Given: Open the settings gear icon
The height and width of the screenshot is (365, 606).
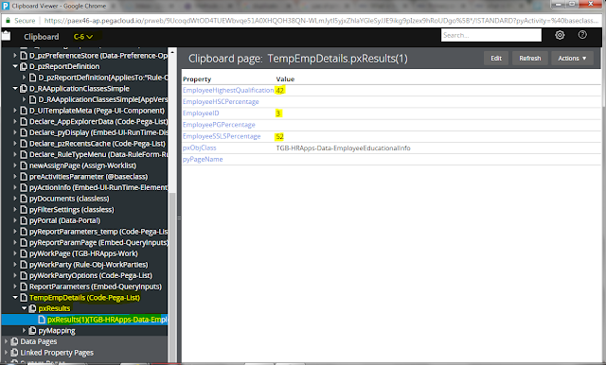Looking at the screenshot, I should (560, 35).
